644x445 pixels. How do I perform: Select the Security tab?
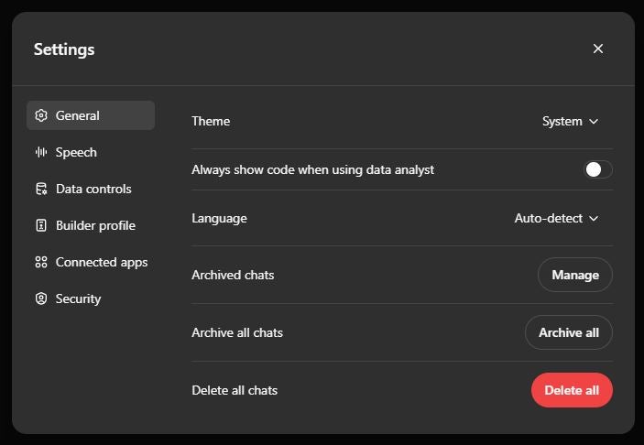point(91,298)
